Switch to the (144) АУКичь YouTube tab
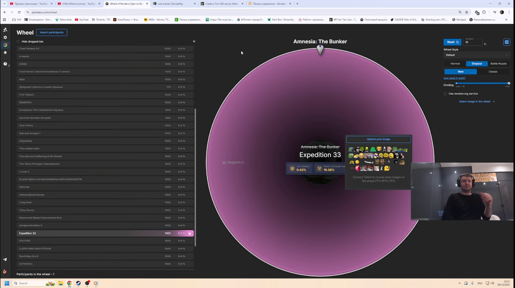515x288 pixels. click(78, 4)
